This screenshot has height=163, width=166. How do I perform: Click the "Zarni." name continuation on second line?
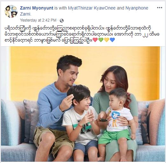[26, 14]
